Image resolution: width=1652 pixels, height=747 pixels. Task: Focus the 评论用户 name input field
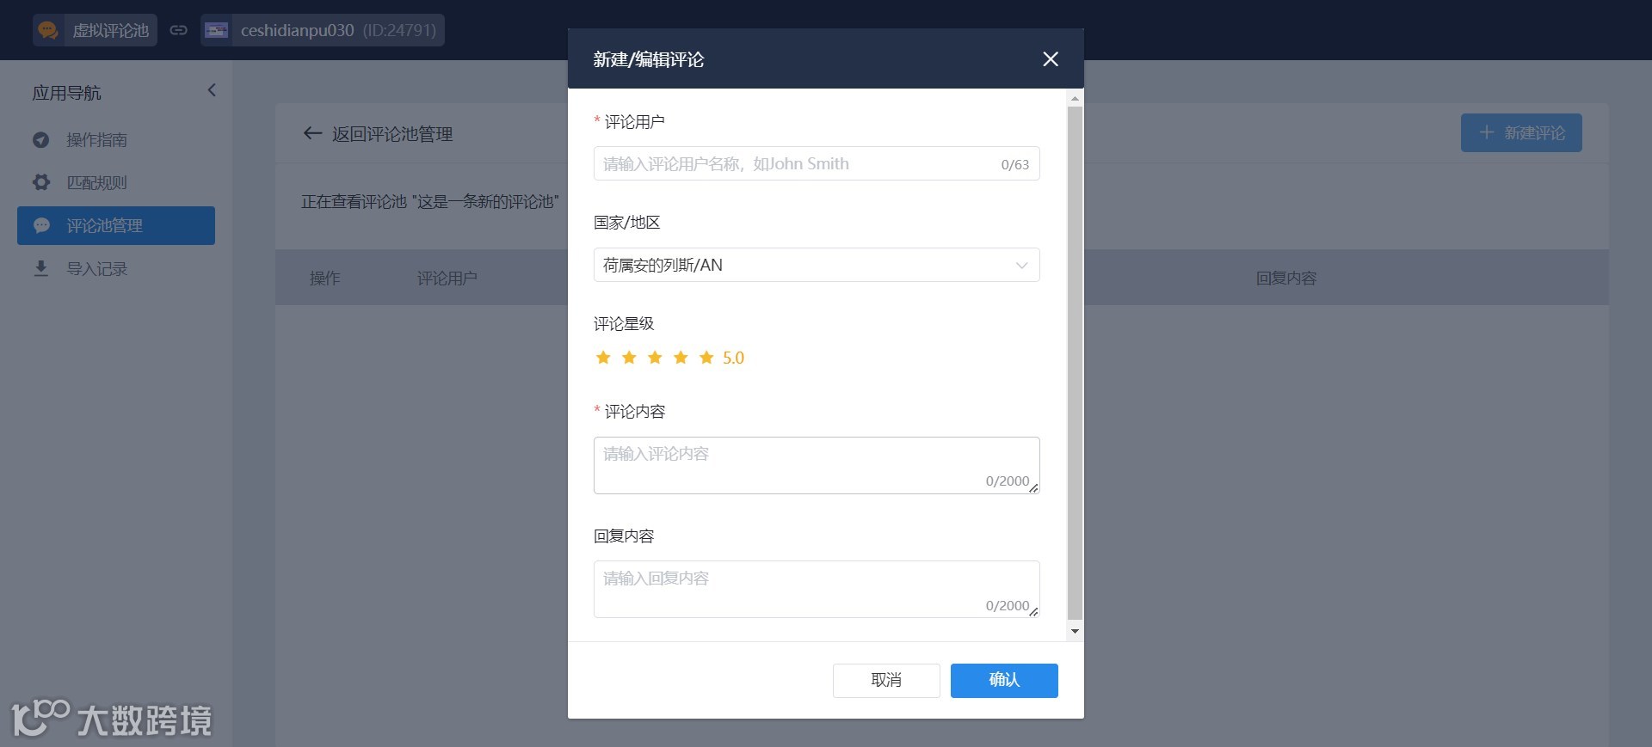pyautogui.click(x=817, y=163)
